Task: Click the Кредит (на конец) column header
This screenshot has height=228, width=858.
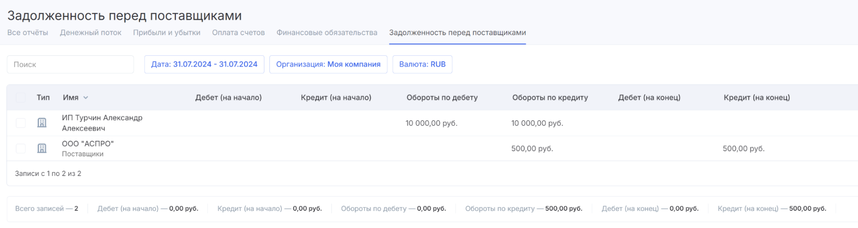Action: (x=757, y=97)
